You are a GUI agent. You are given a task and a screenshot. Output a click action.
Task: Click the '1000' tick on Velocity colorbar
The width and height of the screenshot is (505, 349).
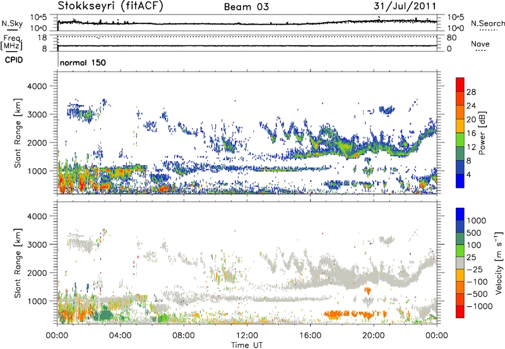click(477, 220)
